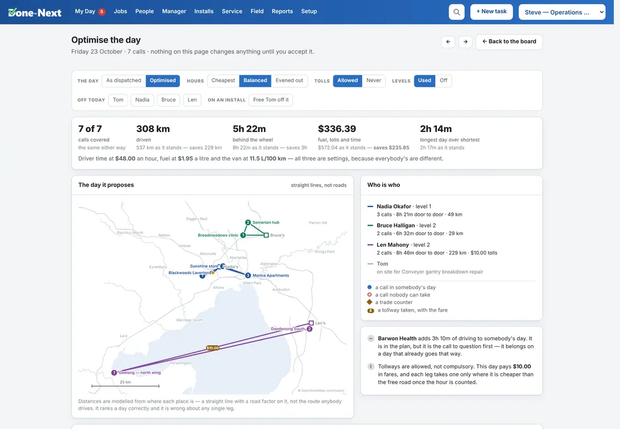Click the 25 km map scale bar
Image resolution: width=620 pixels, height=429 pixels.
[125, 386]
